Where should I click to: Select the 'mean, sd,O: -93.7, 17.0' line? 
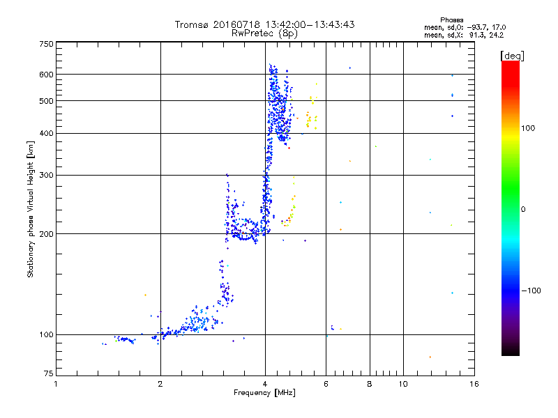pyautogui.click(x=465, y=27)
